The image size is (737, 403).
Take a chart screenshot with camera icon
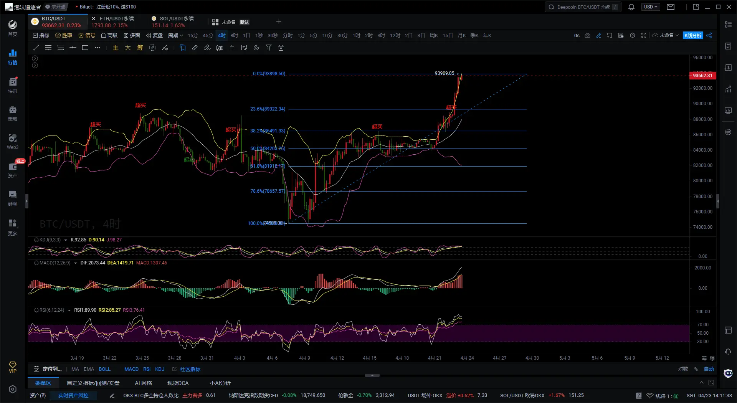(x=587, y=36)
